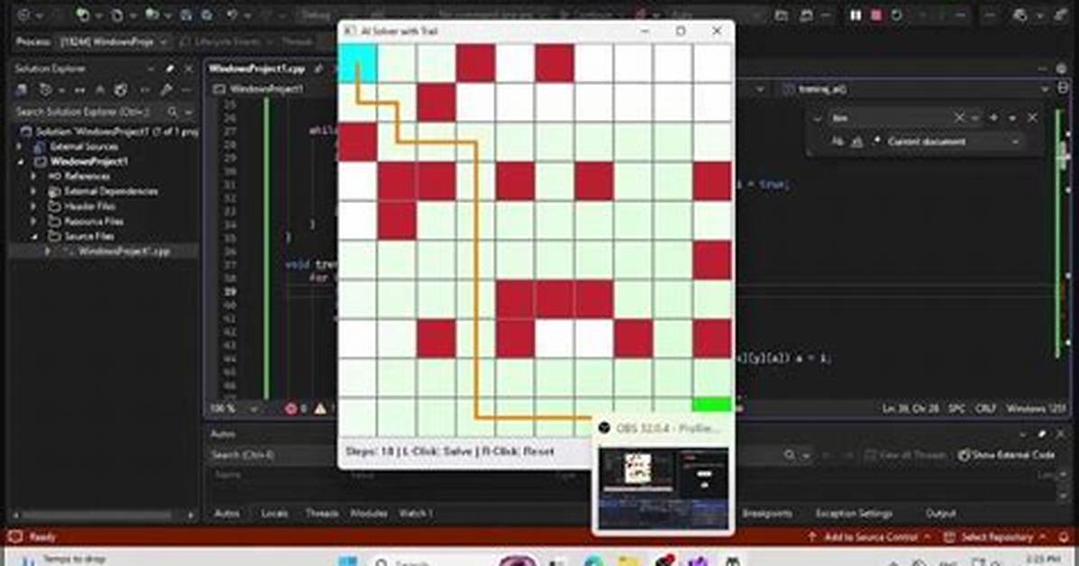Click the Solution Explorer home/switch views icon

[x=22, y=89]
